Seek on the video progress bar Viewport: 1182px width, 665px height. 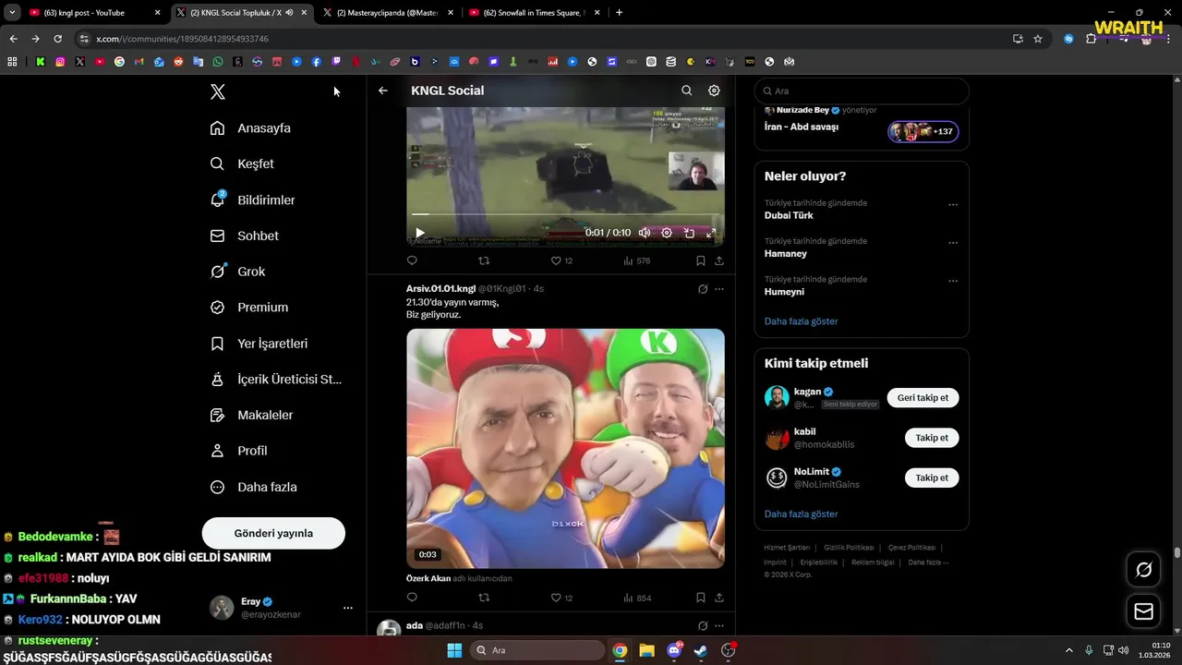tap(565, 215)
